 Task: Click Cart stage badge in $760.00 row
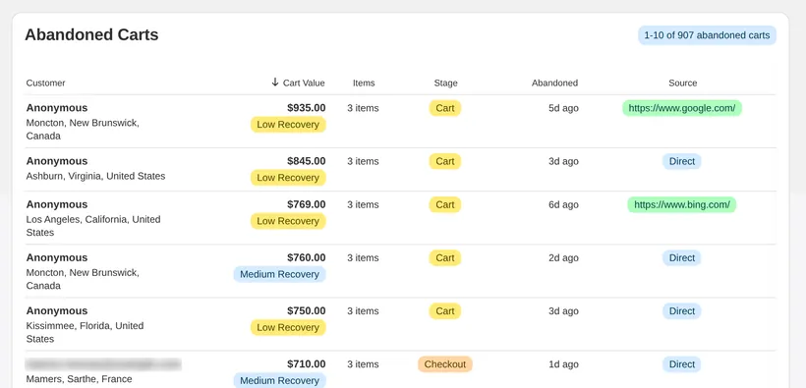click(x=445, y=258)
